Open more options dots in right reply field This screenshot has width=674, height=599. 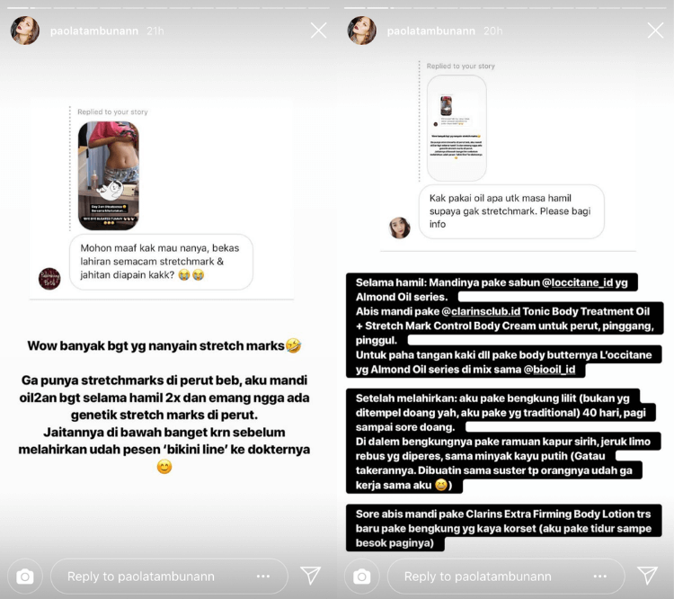[x=600, y=577]
